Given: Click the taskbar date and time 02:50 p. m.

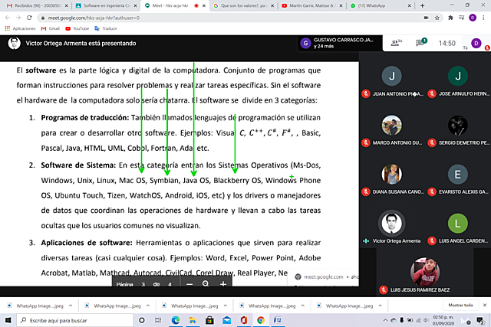Looking at the screenshot, I should (x=443, y=320).
